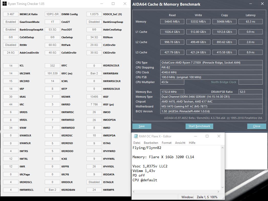Open the Bearbeiten menu
Screen dimensions: 268x201
(x=151, y=143)
